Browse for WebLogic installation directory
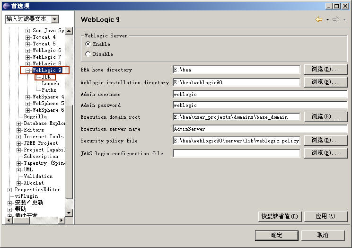Image resolution: width=352 pixels, height=248 pixels. [326, 82]
